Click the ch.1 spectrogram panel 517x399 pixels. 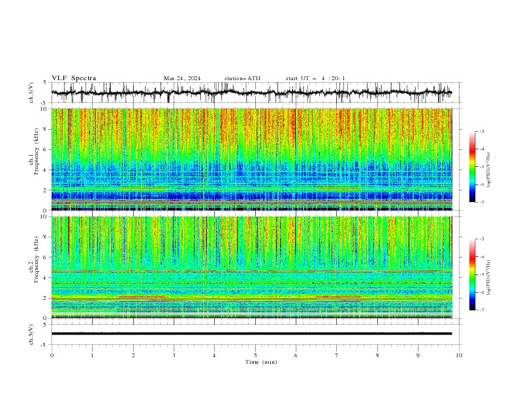click(x=251, y=159)
